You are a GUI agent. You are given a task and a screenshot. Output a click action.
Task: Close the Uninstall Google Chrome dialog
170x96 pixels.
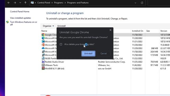click(x=110, y=30)
